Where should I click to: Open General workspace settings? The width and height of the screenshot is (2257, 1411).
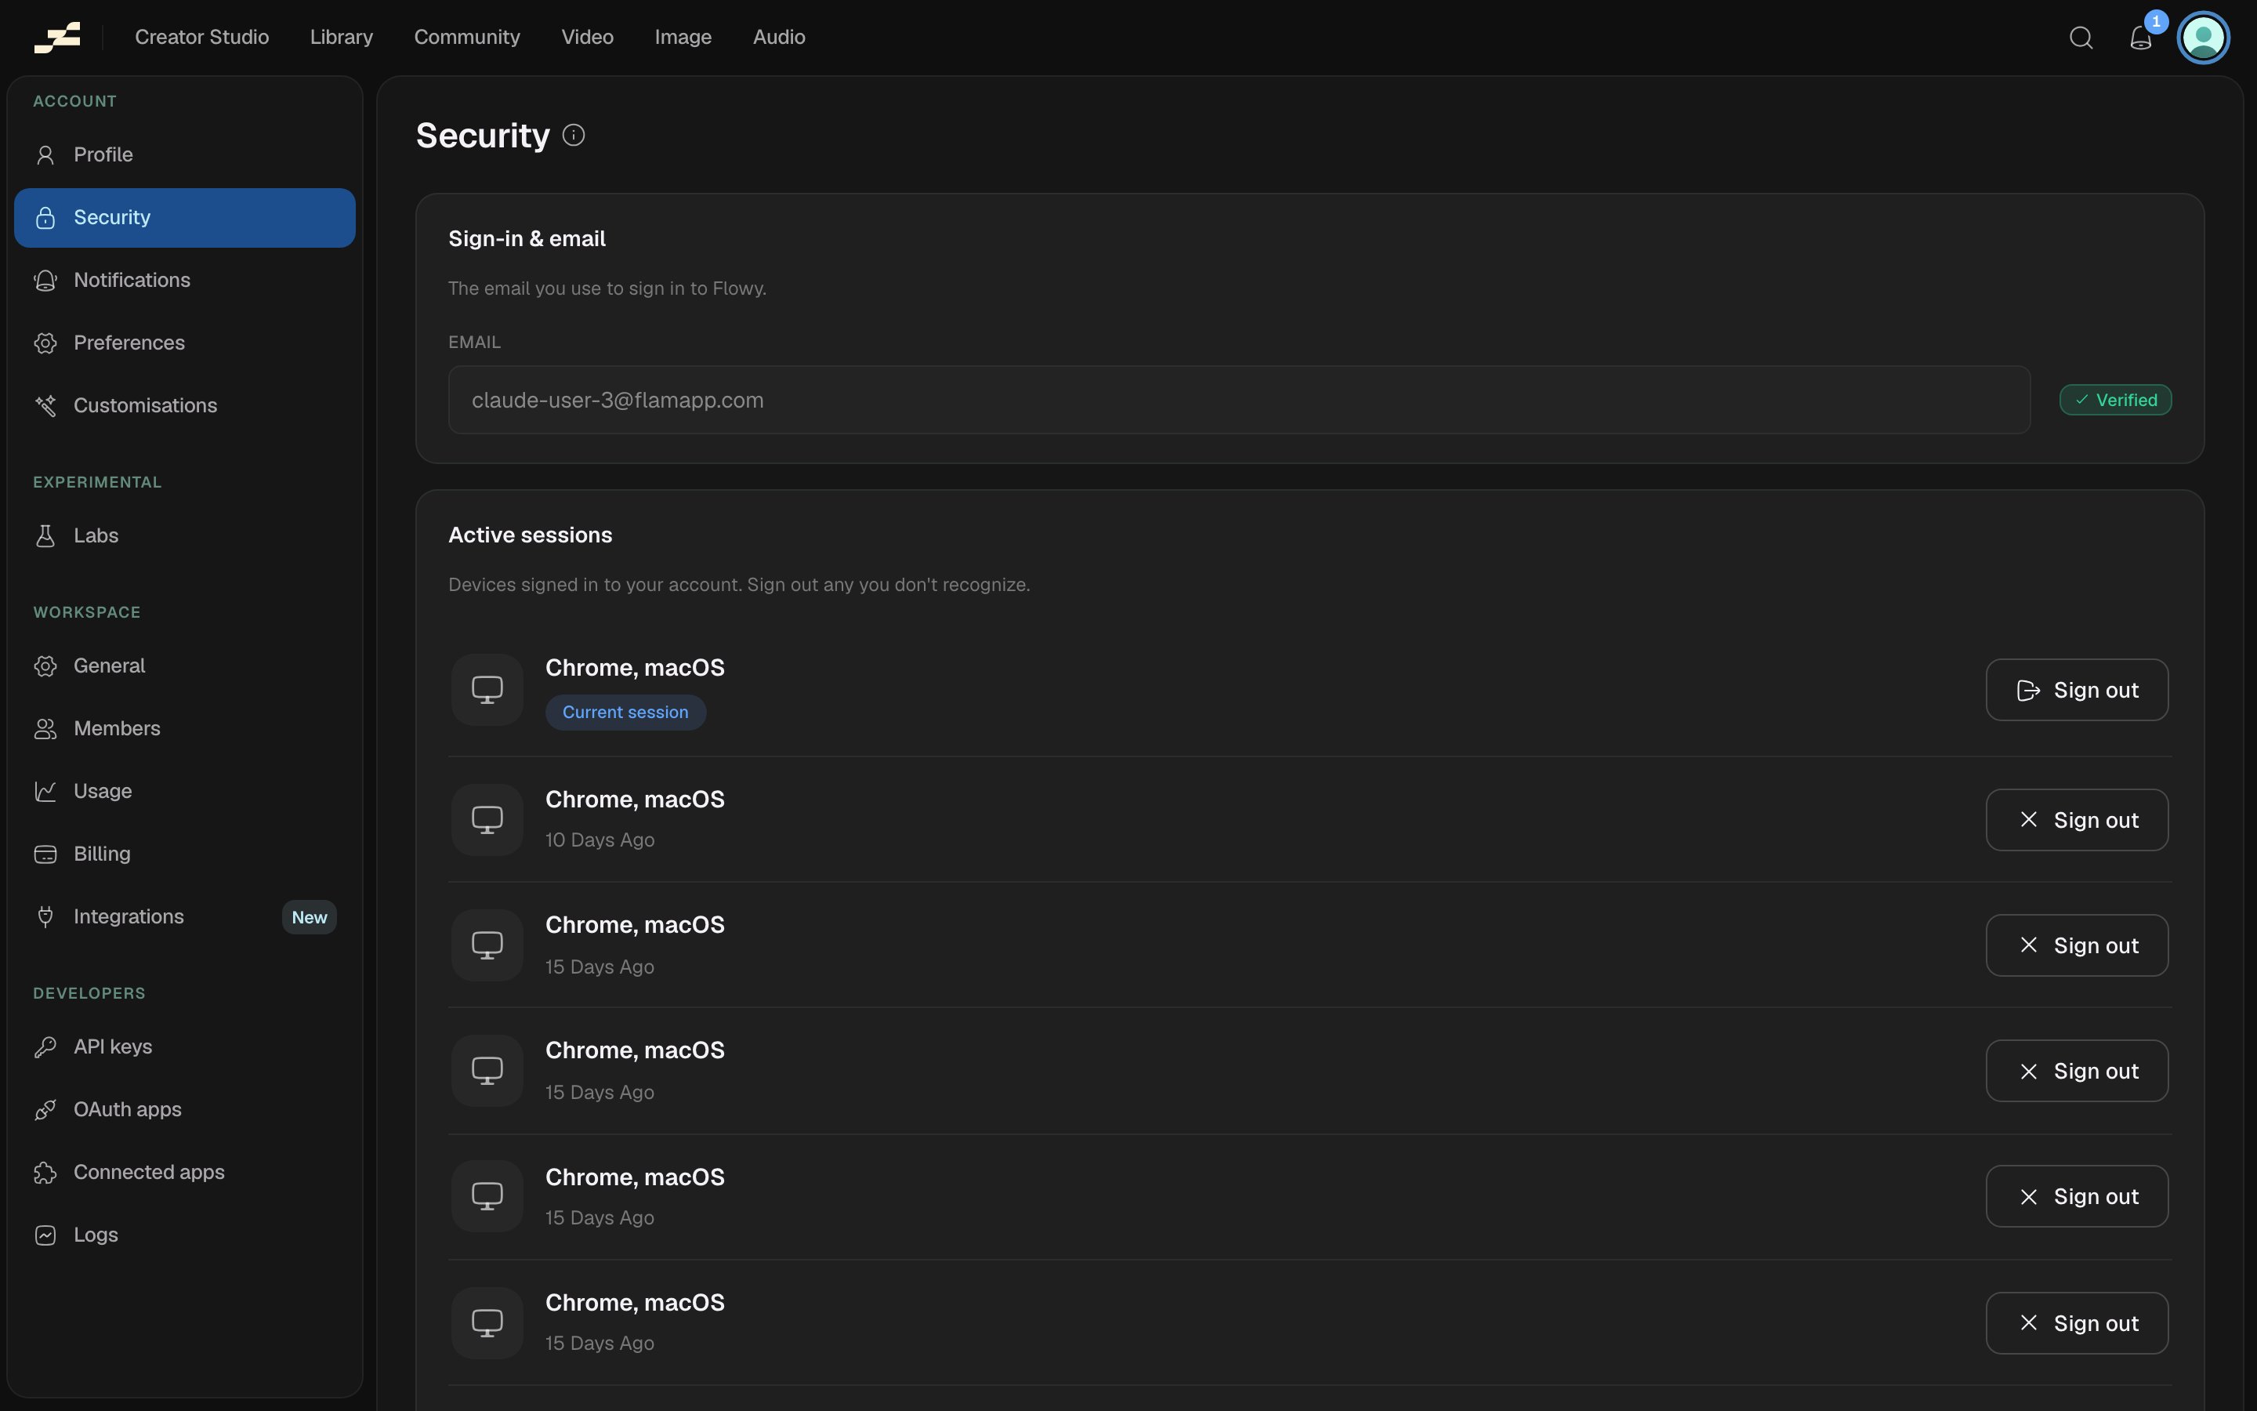click(x=185, y=666)
